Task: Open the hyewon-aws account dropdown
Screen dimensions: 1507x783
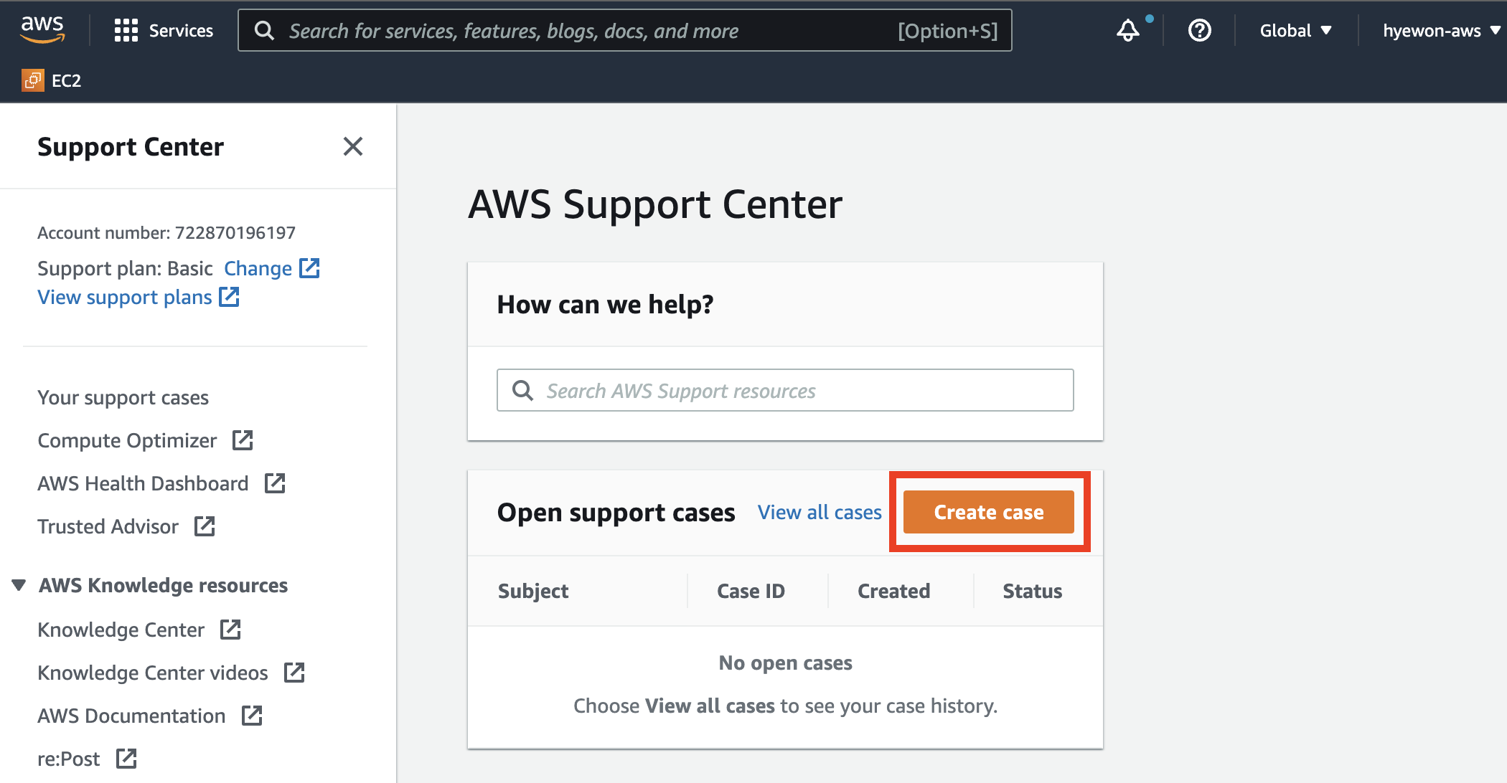Action: click(1441, 31)
